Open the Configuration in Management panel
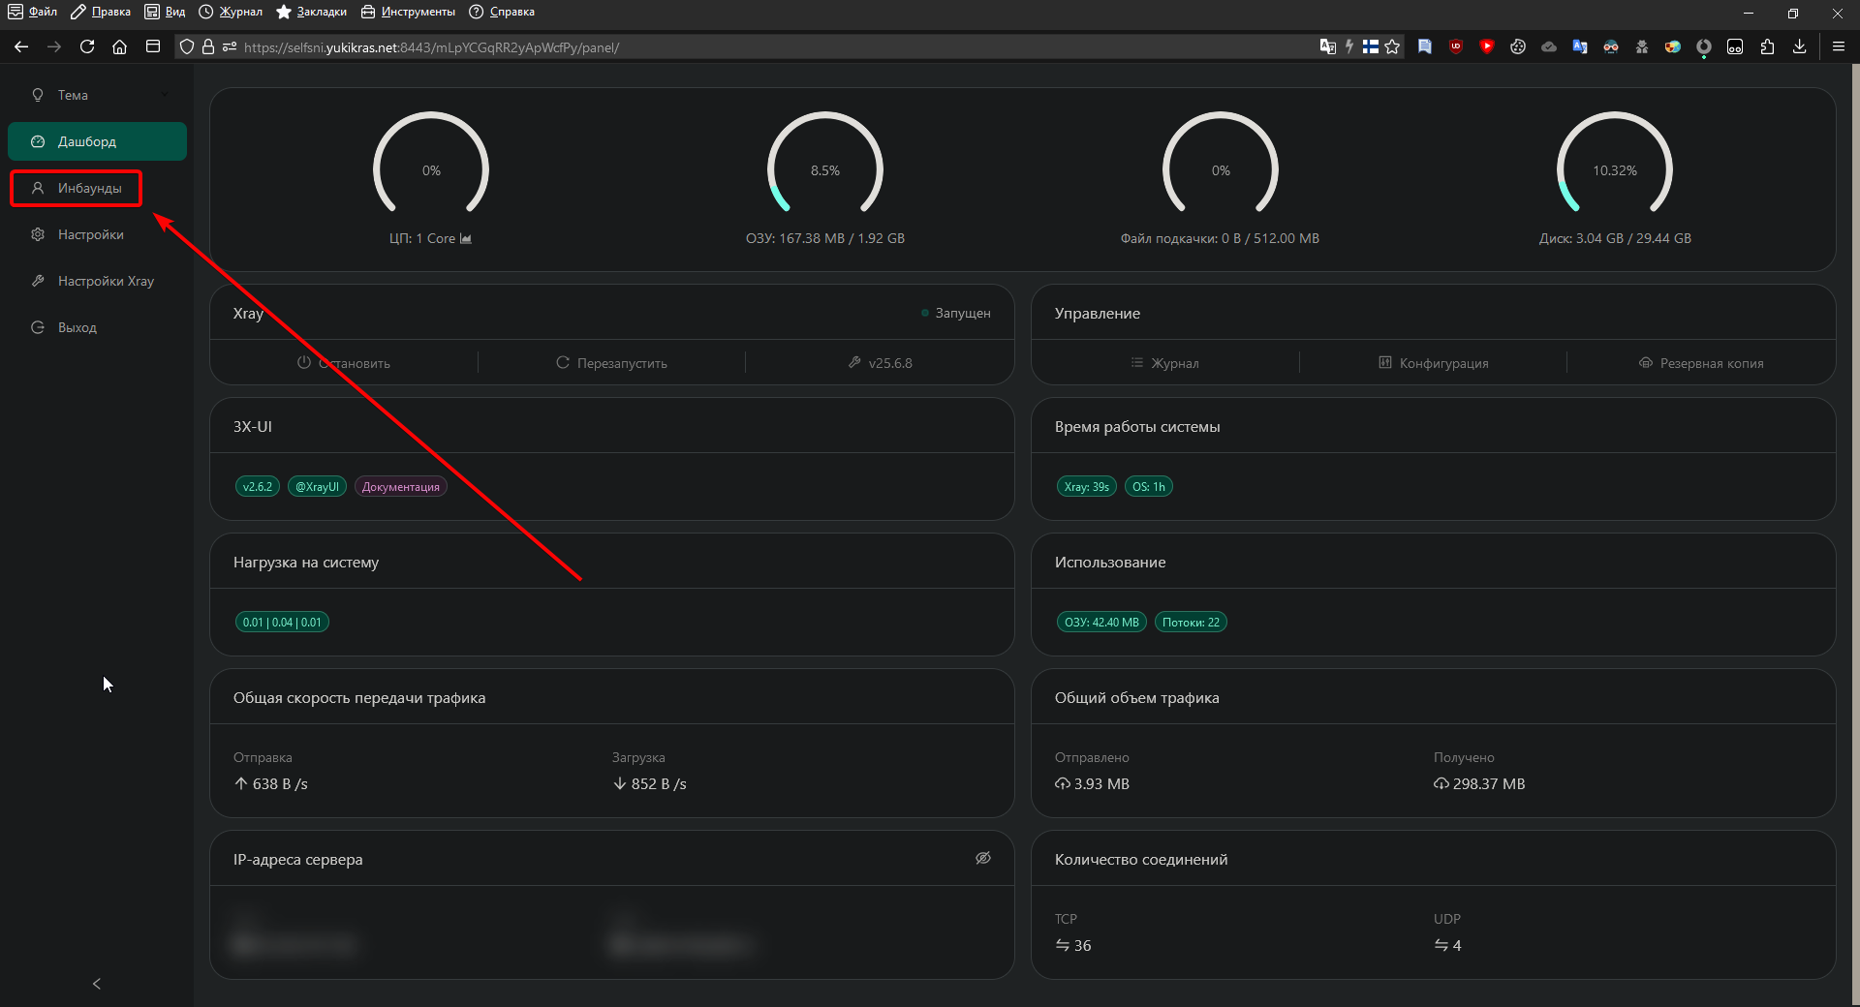Viewport: 1860px width, 1007px height. pyautogui.click(x=1433, y=363)
